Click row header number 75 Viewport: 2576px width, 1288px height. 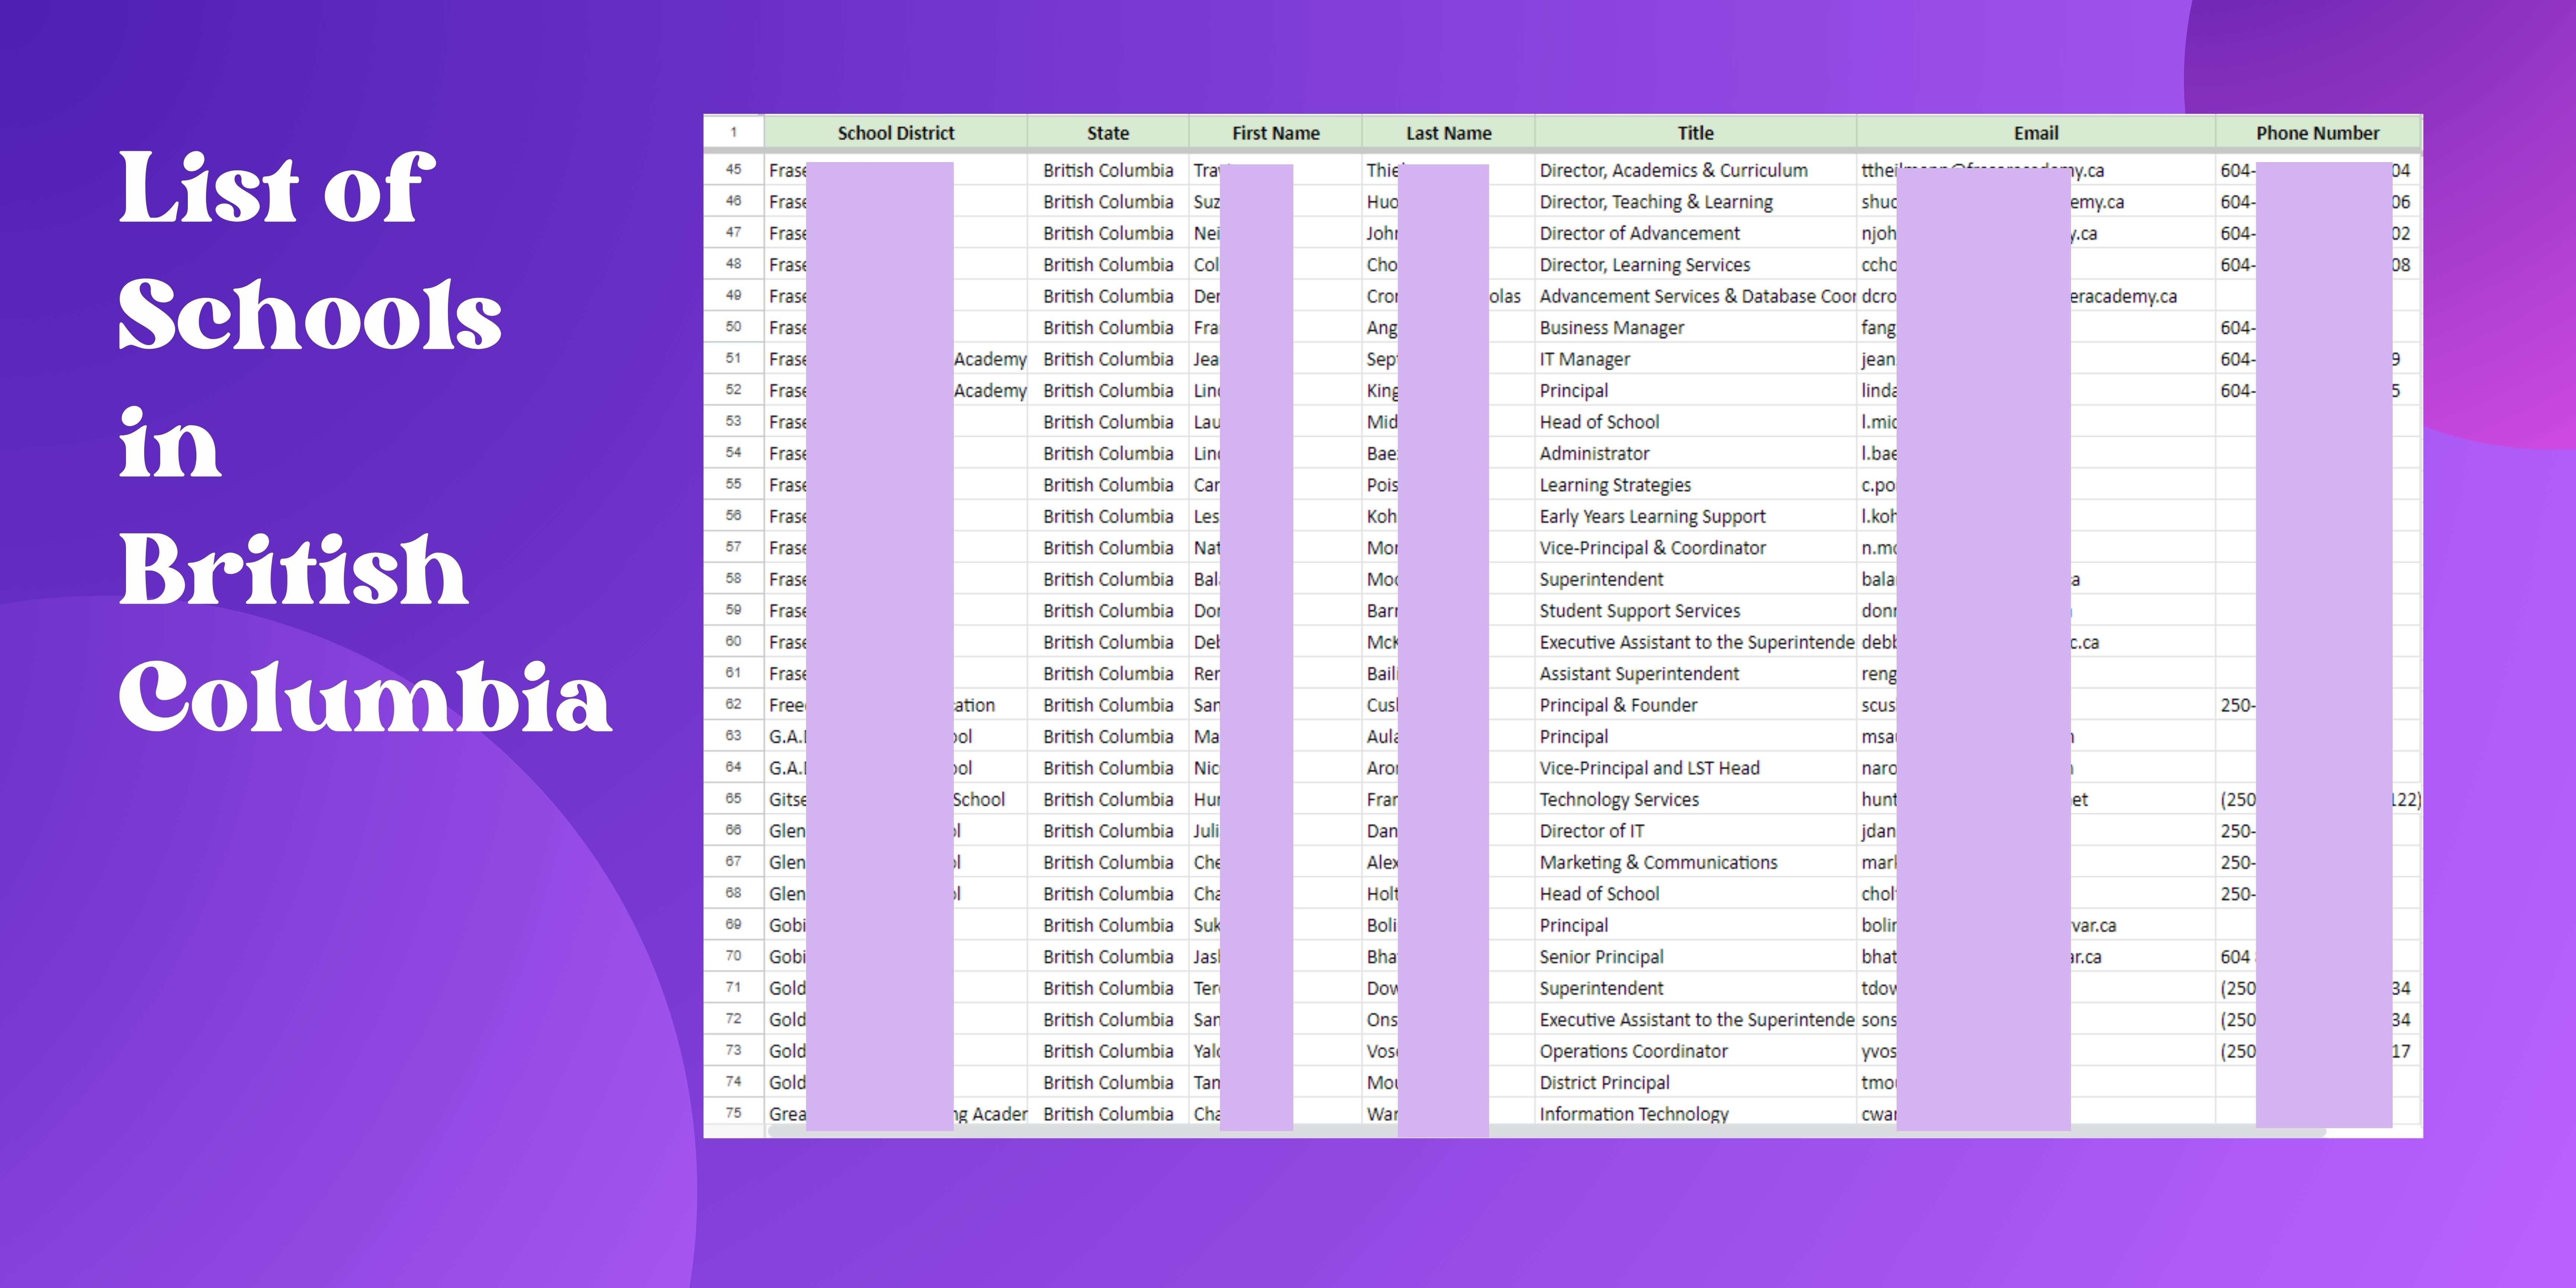pos(733,1113)
